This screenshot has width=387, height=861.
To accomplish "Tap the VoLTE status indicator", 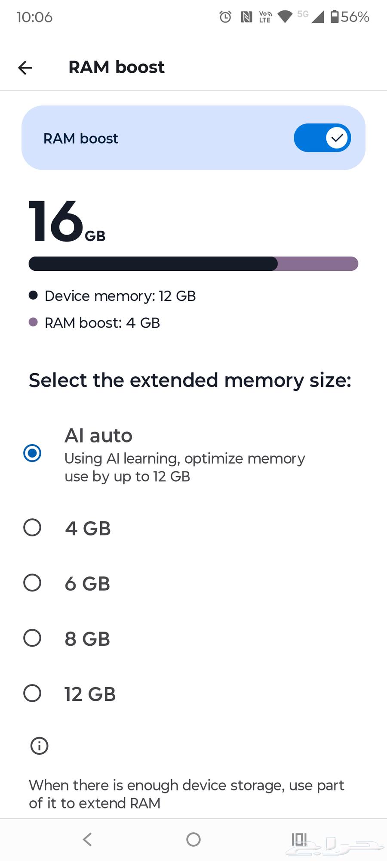I will pyautogui.click(x=265, y=17).
